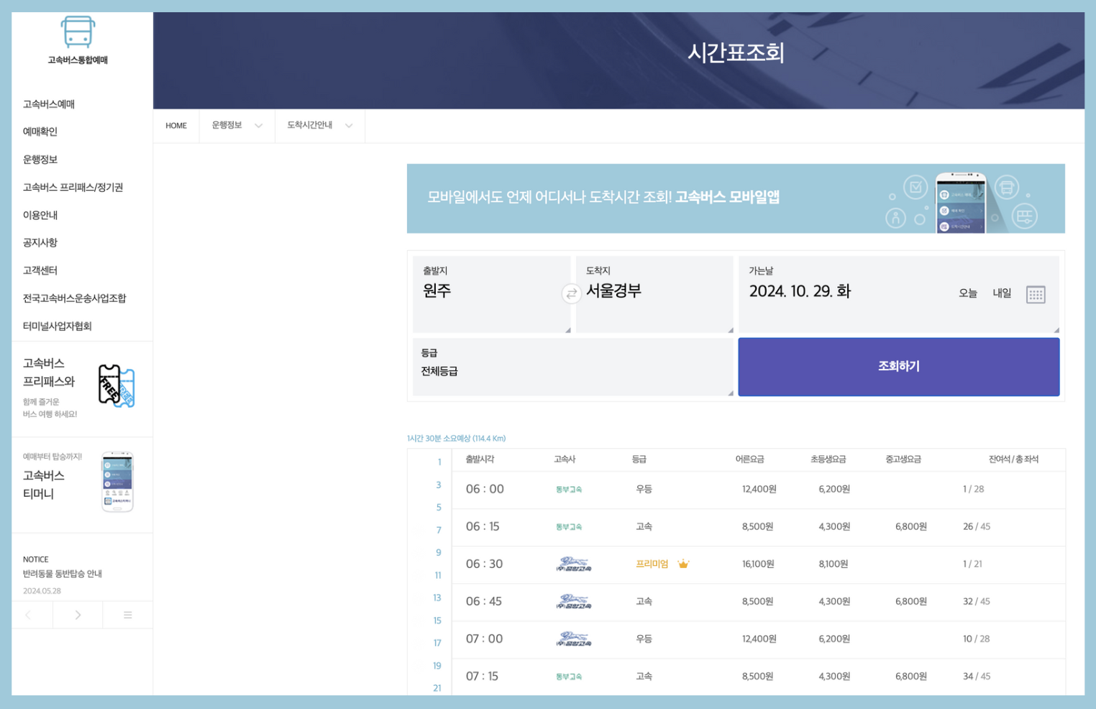Open 공지사항 in sidebar
This screenshot has height=709, width=1096.
(x=40, y=243)
